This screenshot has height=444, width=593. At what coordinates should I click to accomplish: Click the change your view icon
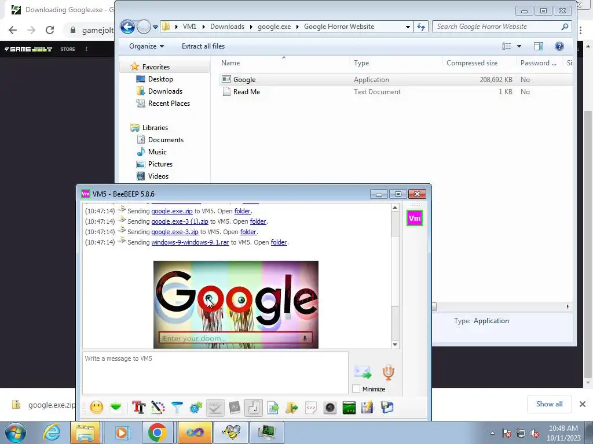[x=506, y=46]
